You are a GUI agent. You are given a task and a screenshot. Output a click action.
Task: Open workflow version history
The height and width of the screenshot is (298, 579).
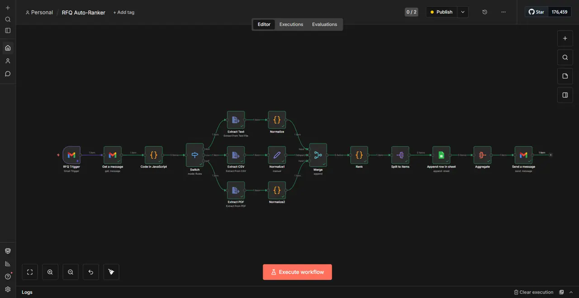(x=484, y=12)
